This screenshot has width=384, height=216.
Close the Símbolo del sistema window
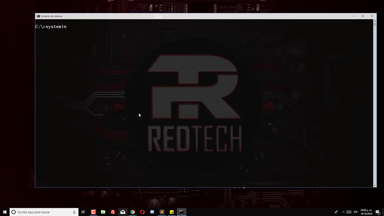pos(372,16)
